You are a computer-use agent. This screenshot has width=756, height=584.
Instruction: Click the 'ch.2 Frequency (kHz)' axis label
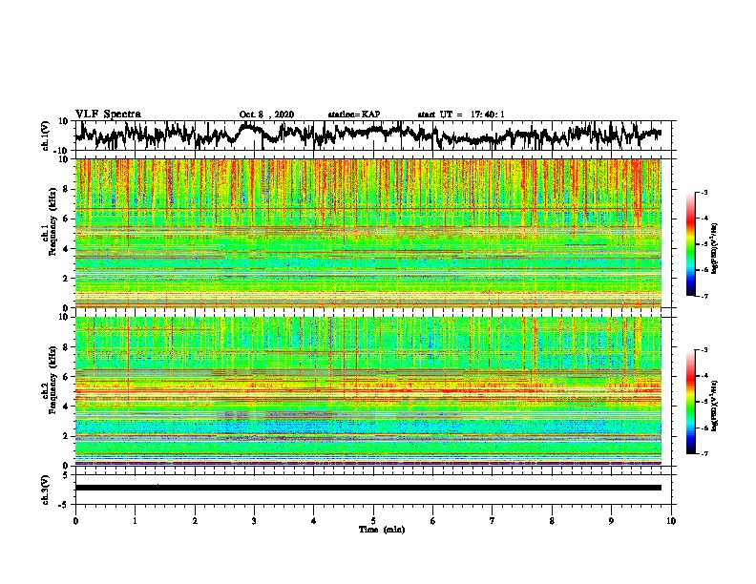[x=49, y=380]
